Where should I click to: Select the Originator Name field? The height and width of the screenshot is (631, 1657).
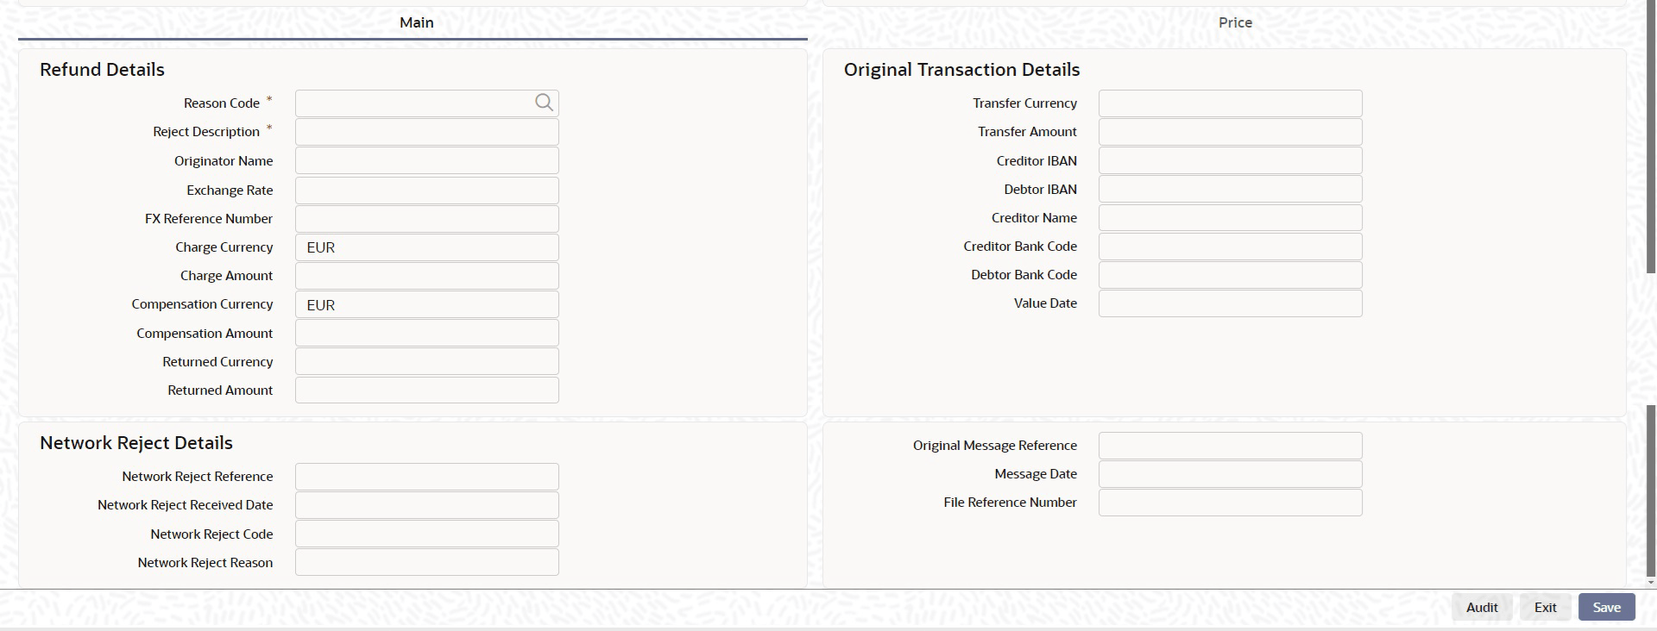click(x=427, y=160)
